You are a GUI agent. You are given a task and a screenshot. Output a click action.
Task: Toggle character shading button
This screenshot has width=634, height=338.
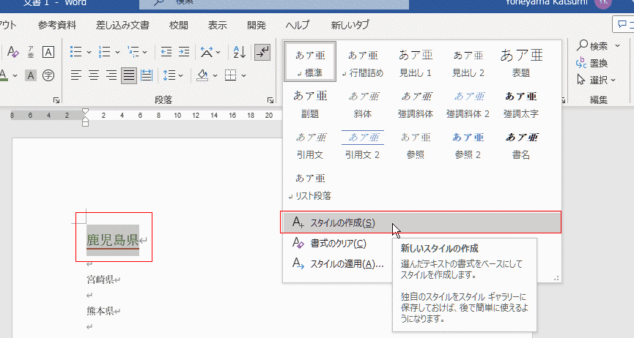coord(31,75)
